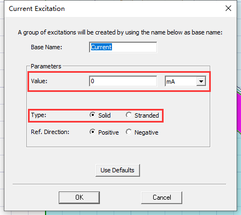Click the 'Value:' label text
The height and width of the screenshot is (215, 241).
(x=39, y=81)
